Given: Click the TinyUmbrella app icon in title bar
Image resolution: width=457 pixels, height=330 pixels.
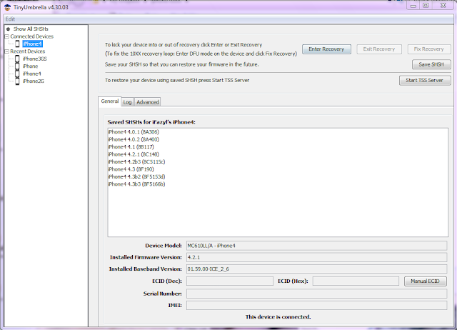Looking at the screenshot, I should point(7,7).
